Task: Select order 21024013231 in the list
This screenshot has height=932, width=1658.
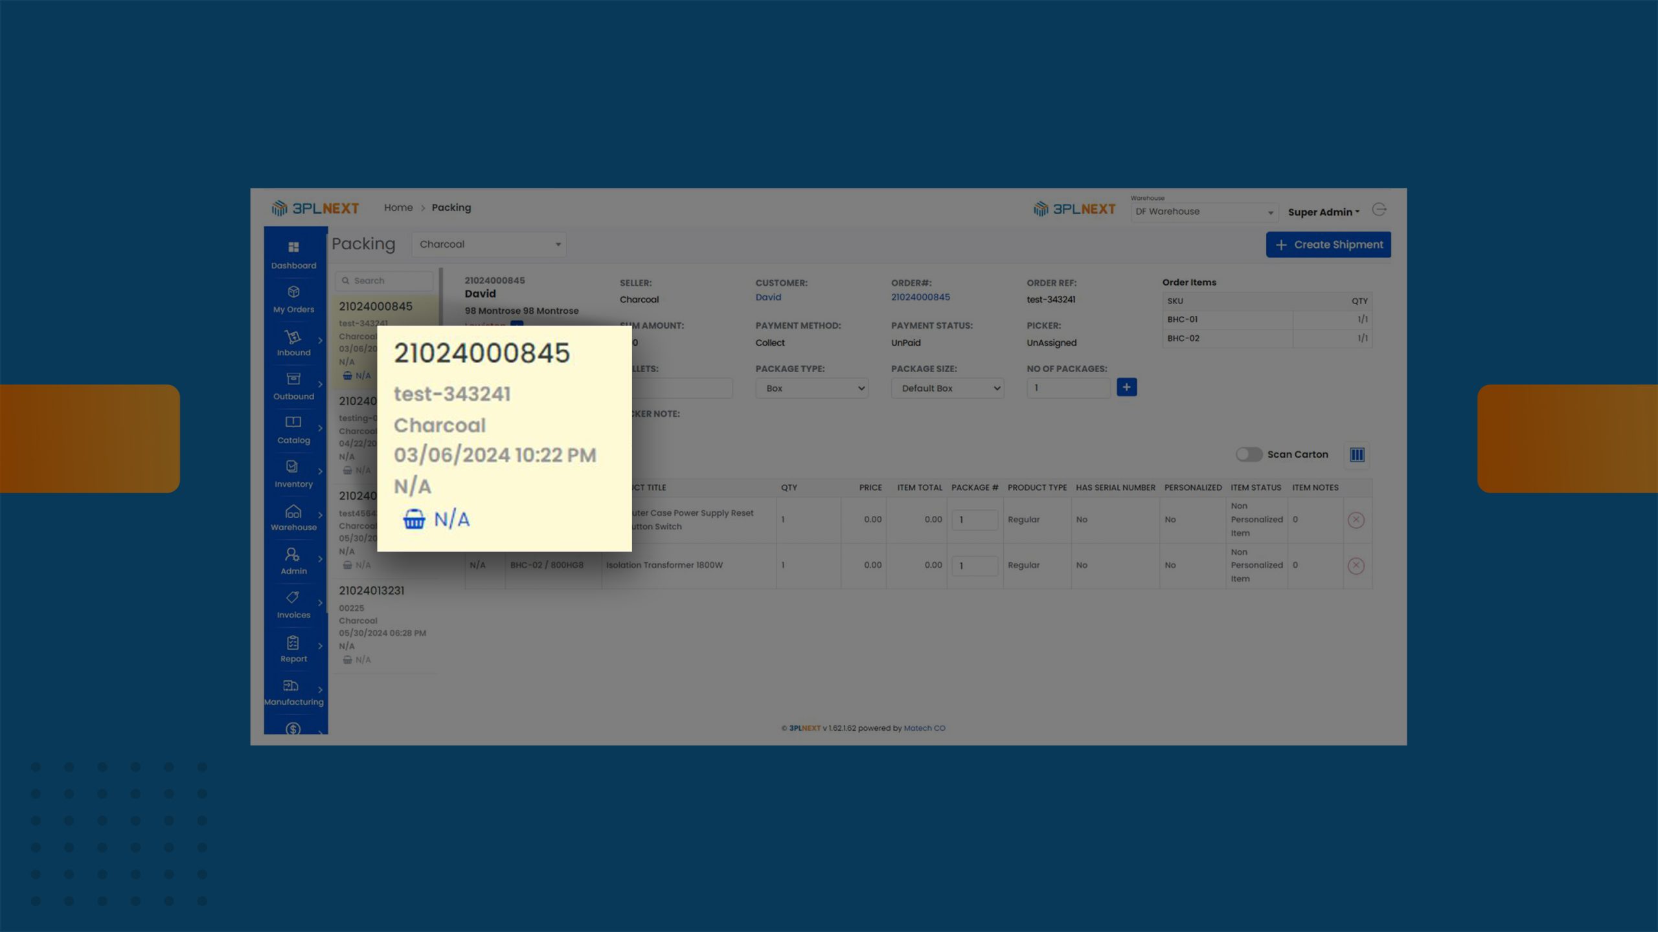Action: pyautogui.click(x=371, y=590)
